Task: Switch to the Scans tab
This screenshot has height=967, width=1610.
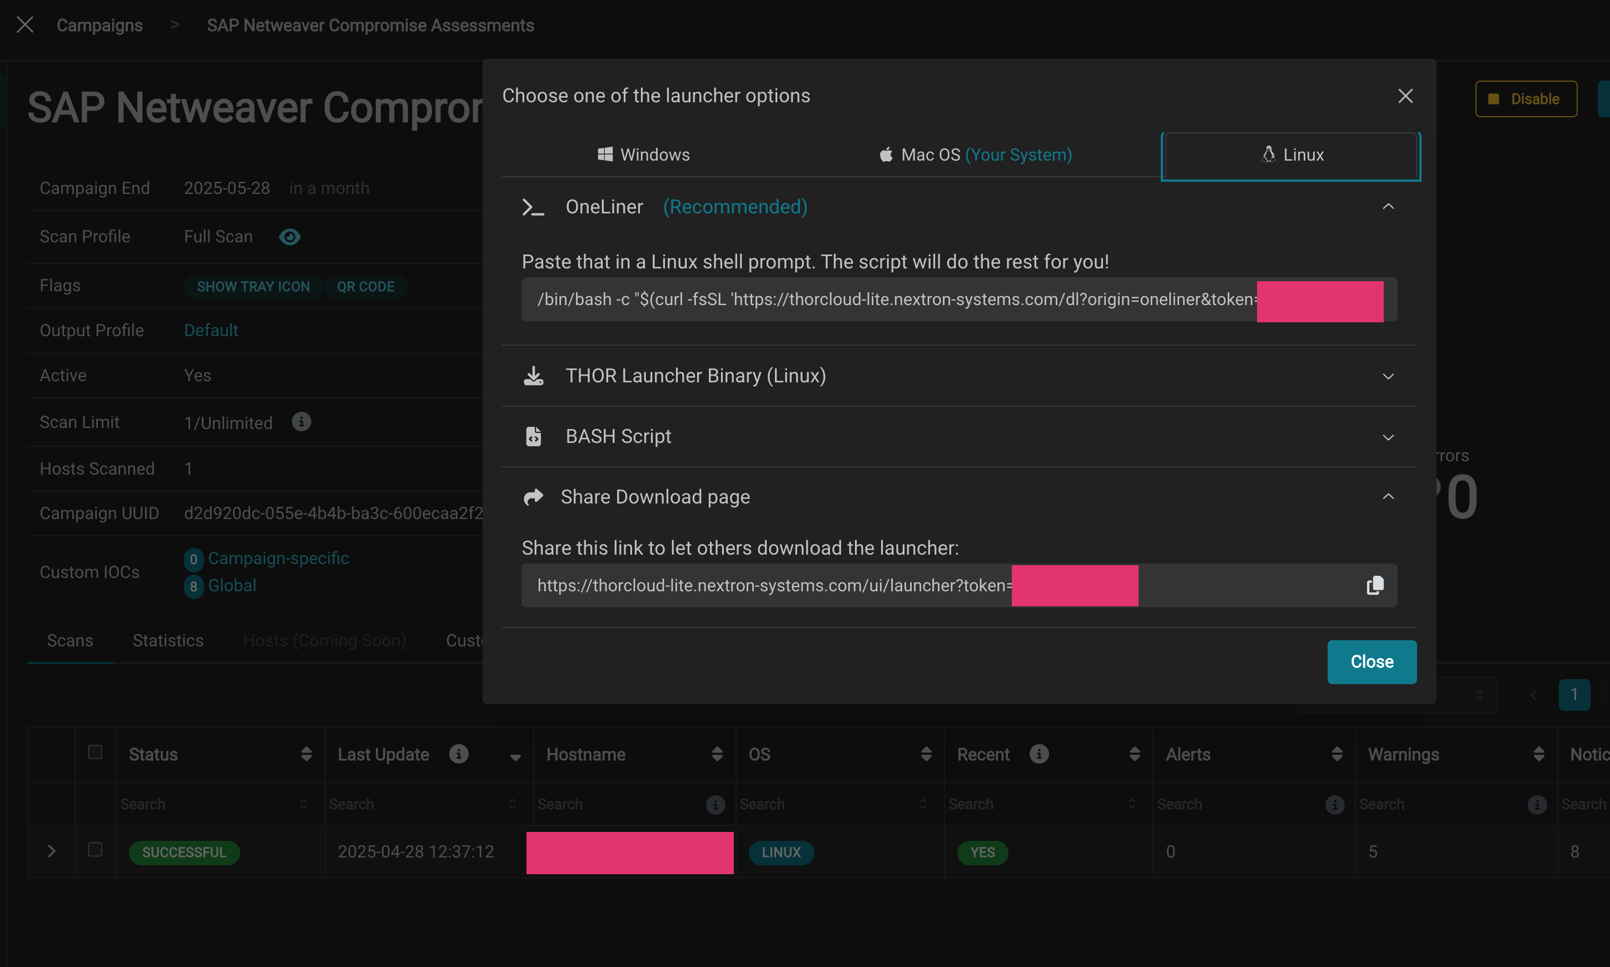Action: 69,641
